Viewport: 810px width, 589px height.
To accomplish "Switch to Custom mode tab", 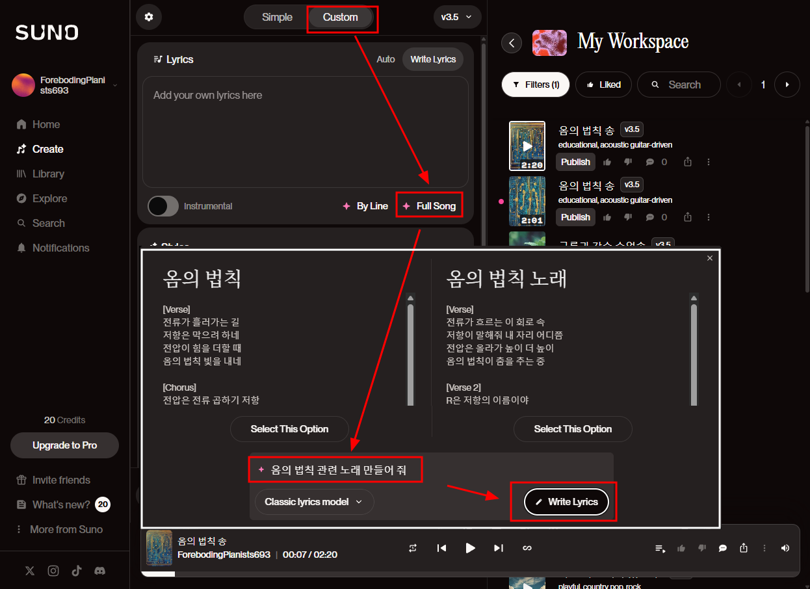I will 341,18.
